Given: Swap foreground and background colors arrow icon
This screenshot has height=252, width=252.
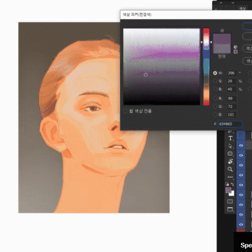Looking at the screenshot, I should click(x=232, y=184).
